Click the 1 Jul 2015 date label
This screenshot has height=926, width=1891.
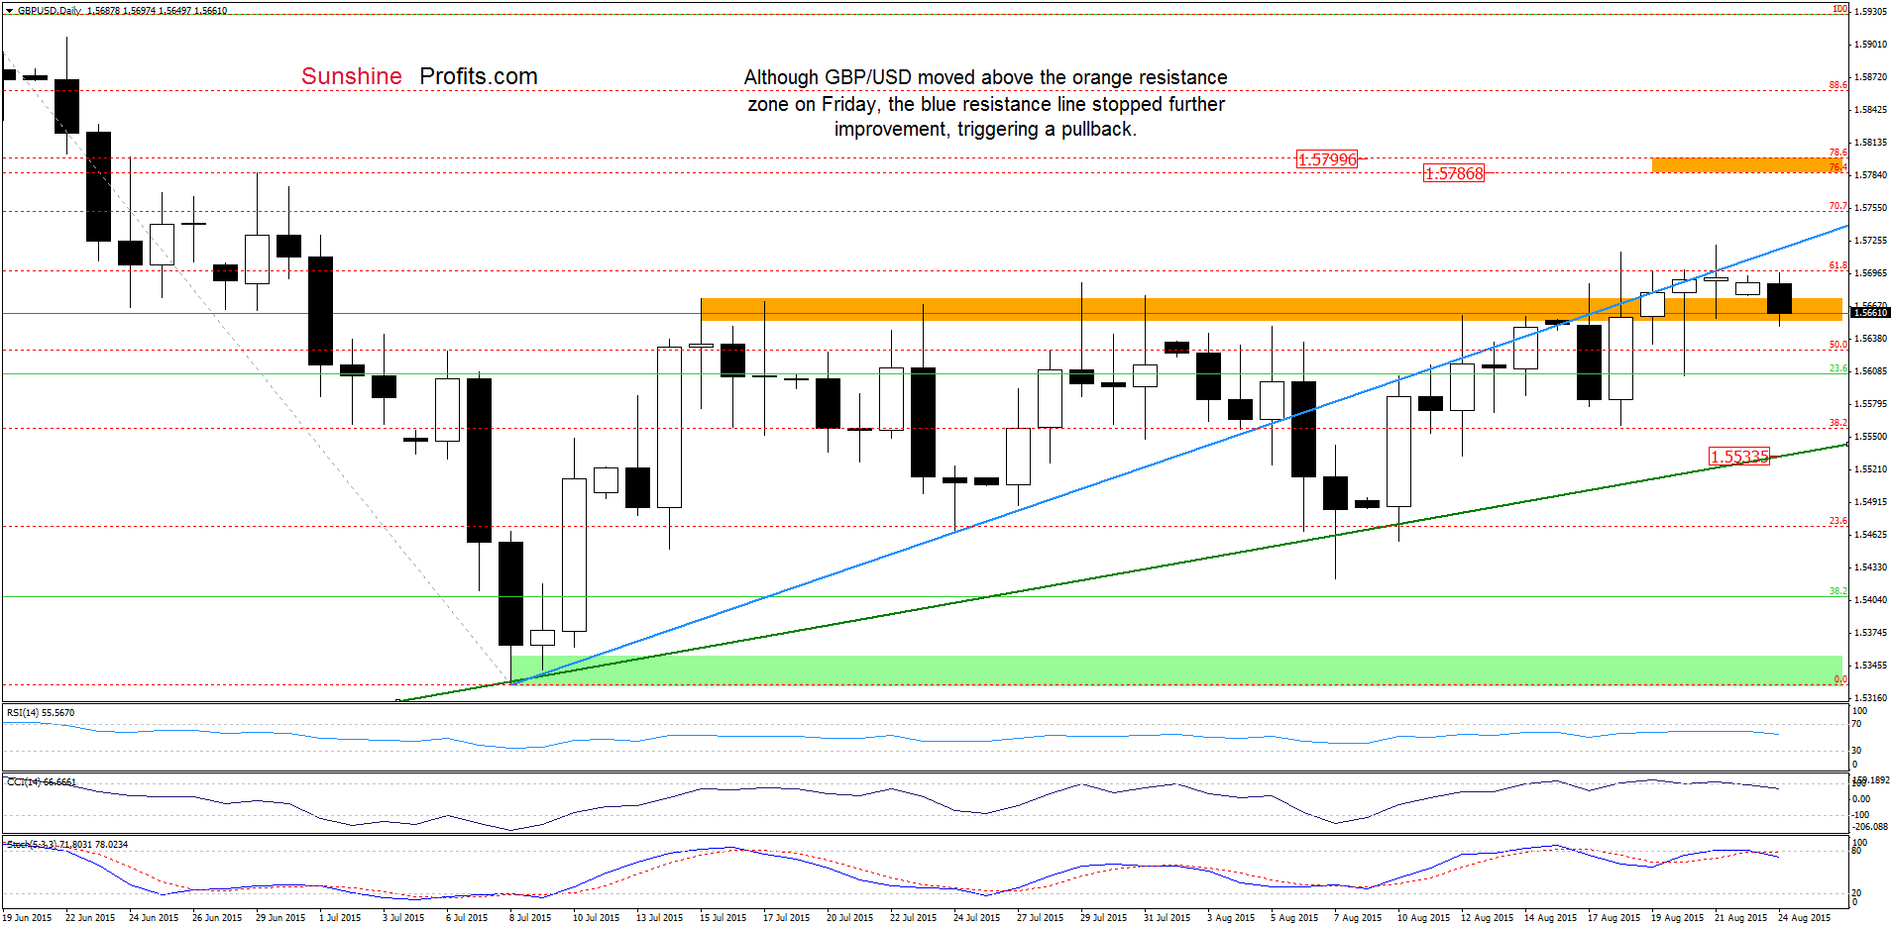[340, 918]
